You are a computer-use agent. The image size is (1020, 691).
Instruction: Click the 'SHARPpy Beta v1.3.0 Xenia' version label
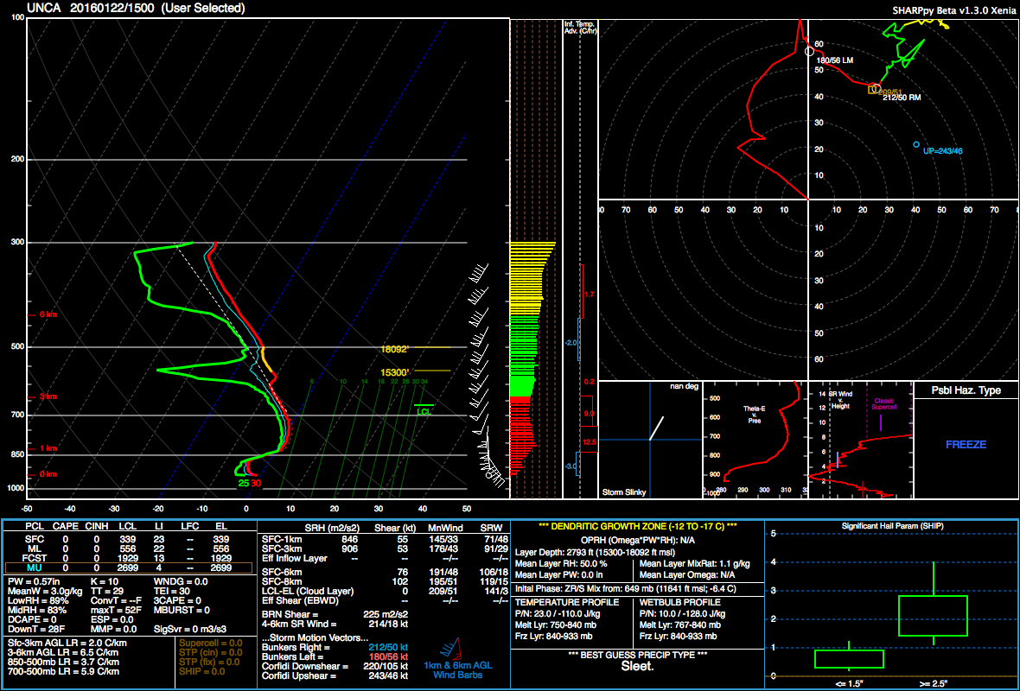[x=955, y=10]
